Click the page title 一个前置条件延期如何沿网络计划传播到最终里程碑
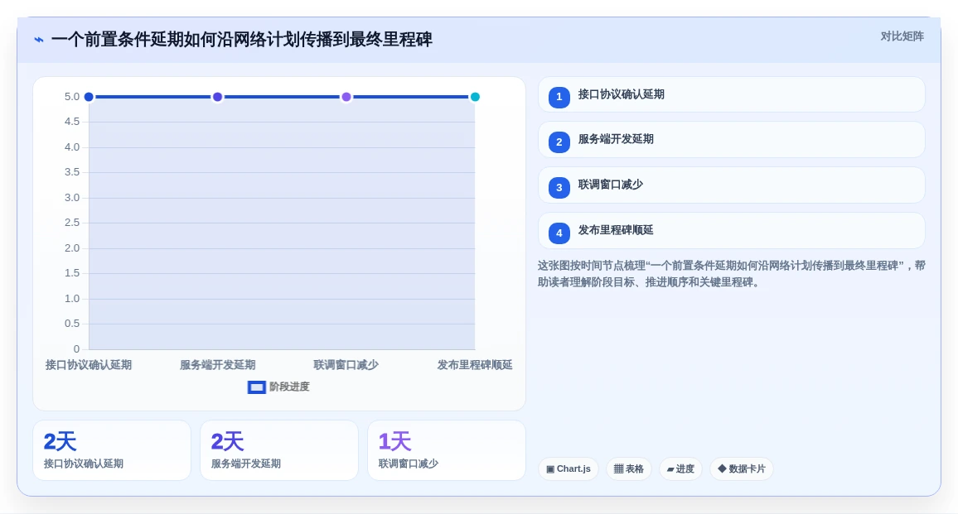Viewport: 958px width, 514px height. pyautogui.click(x=242, y=40)
